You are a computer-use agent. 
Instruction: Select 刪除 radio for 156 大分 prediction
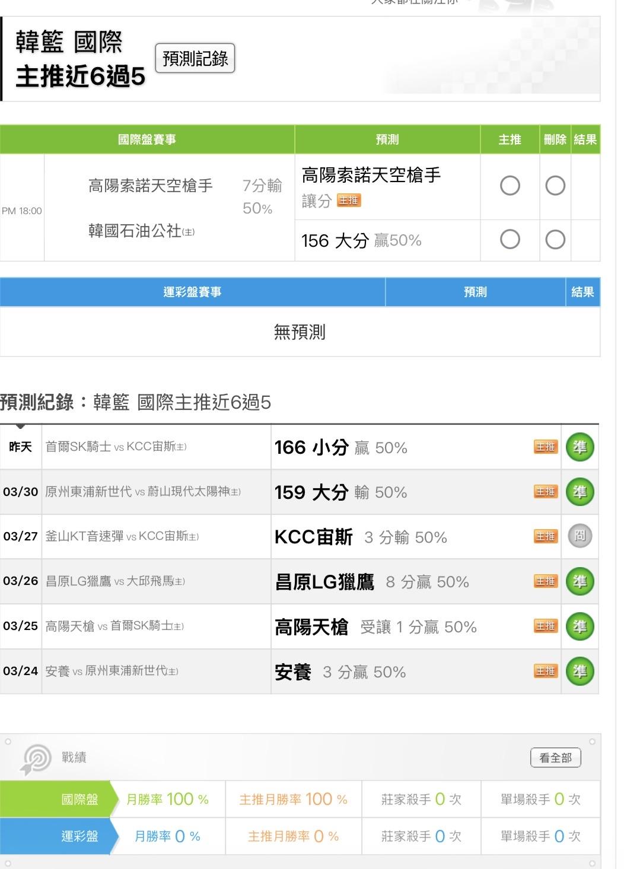555,240
